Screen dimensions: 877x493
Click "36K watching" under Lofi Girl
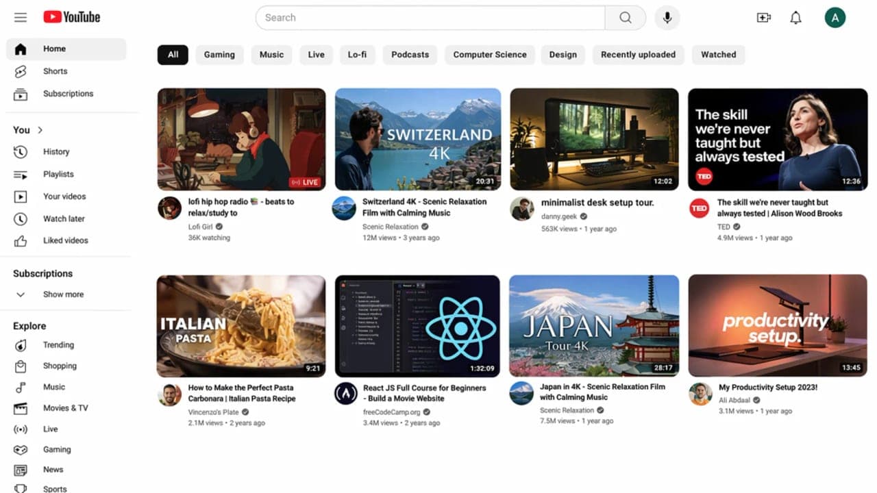(x=209, y=238)
